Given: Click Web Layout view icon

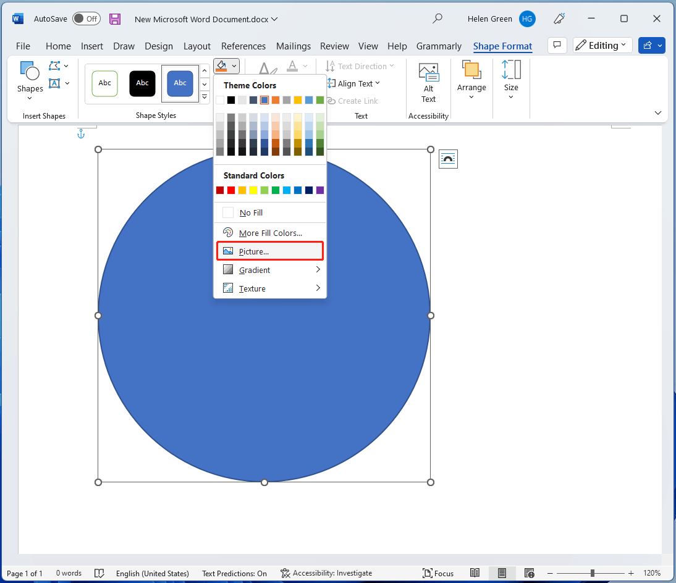Looking at the screenshot, I should tap(529, 573).
